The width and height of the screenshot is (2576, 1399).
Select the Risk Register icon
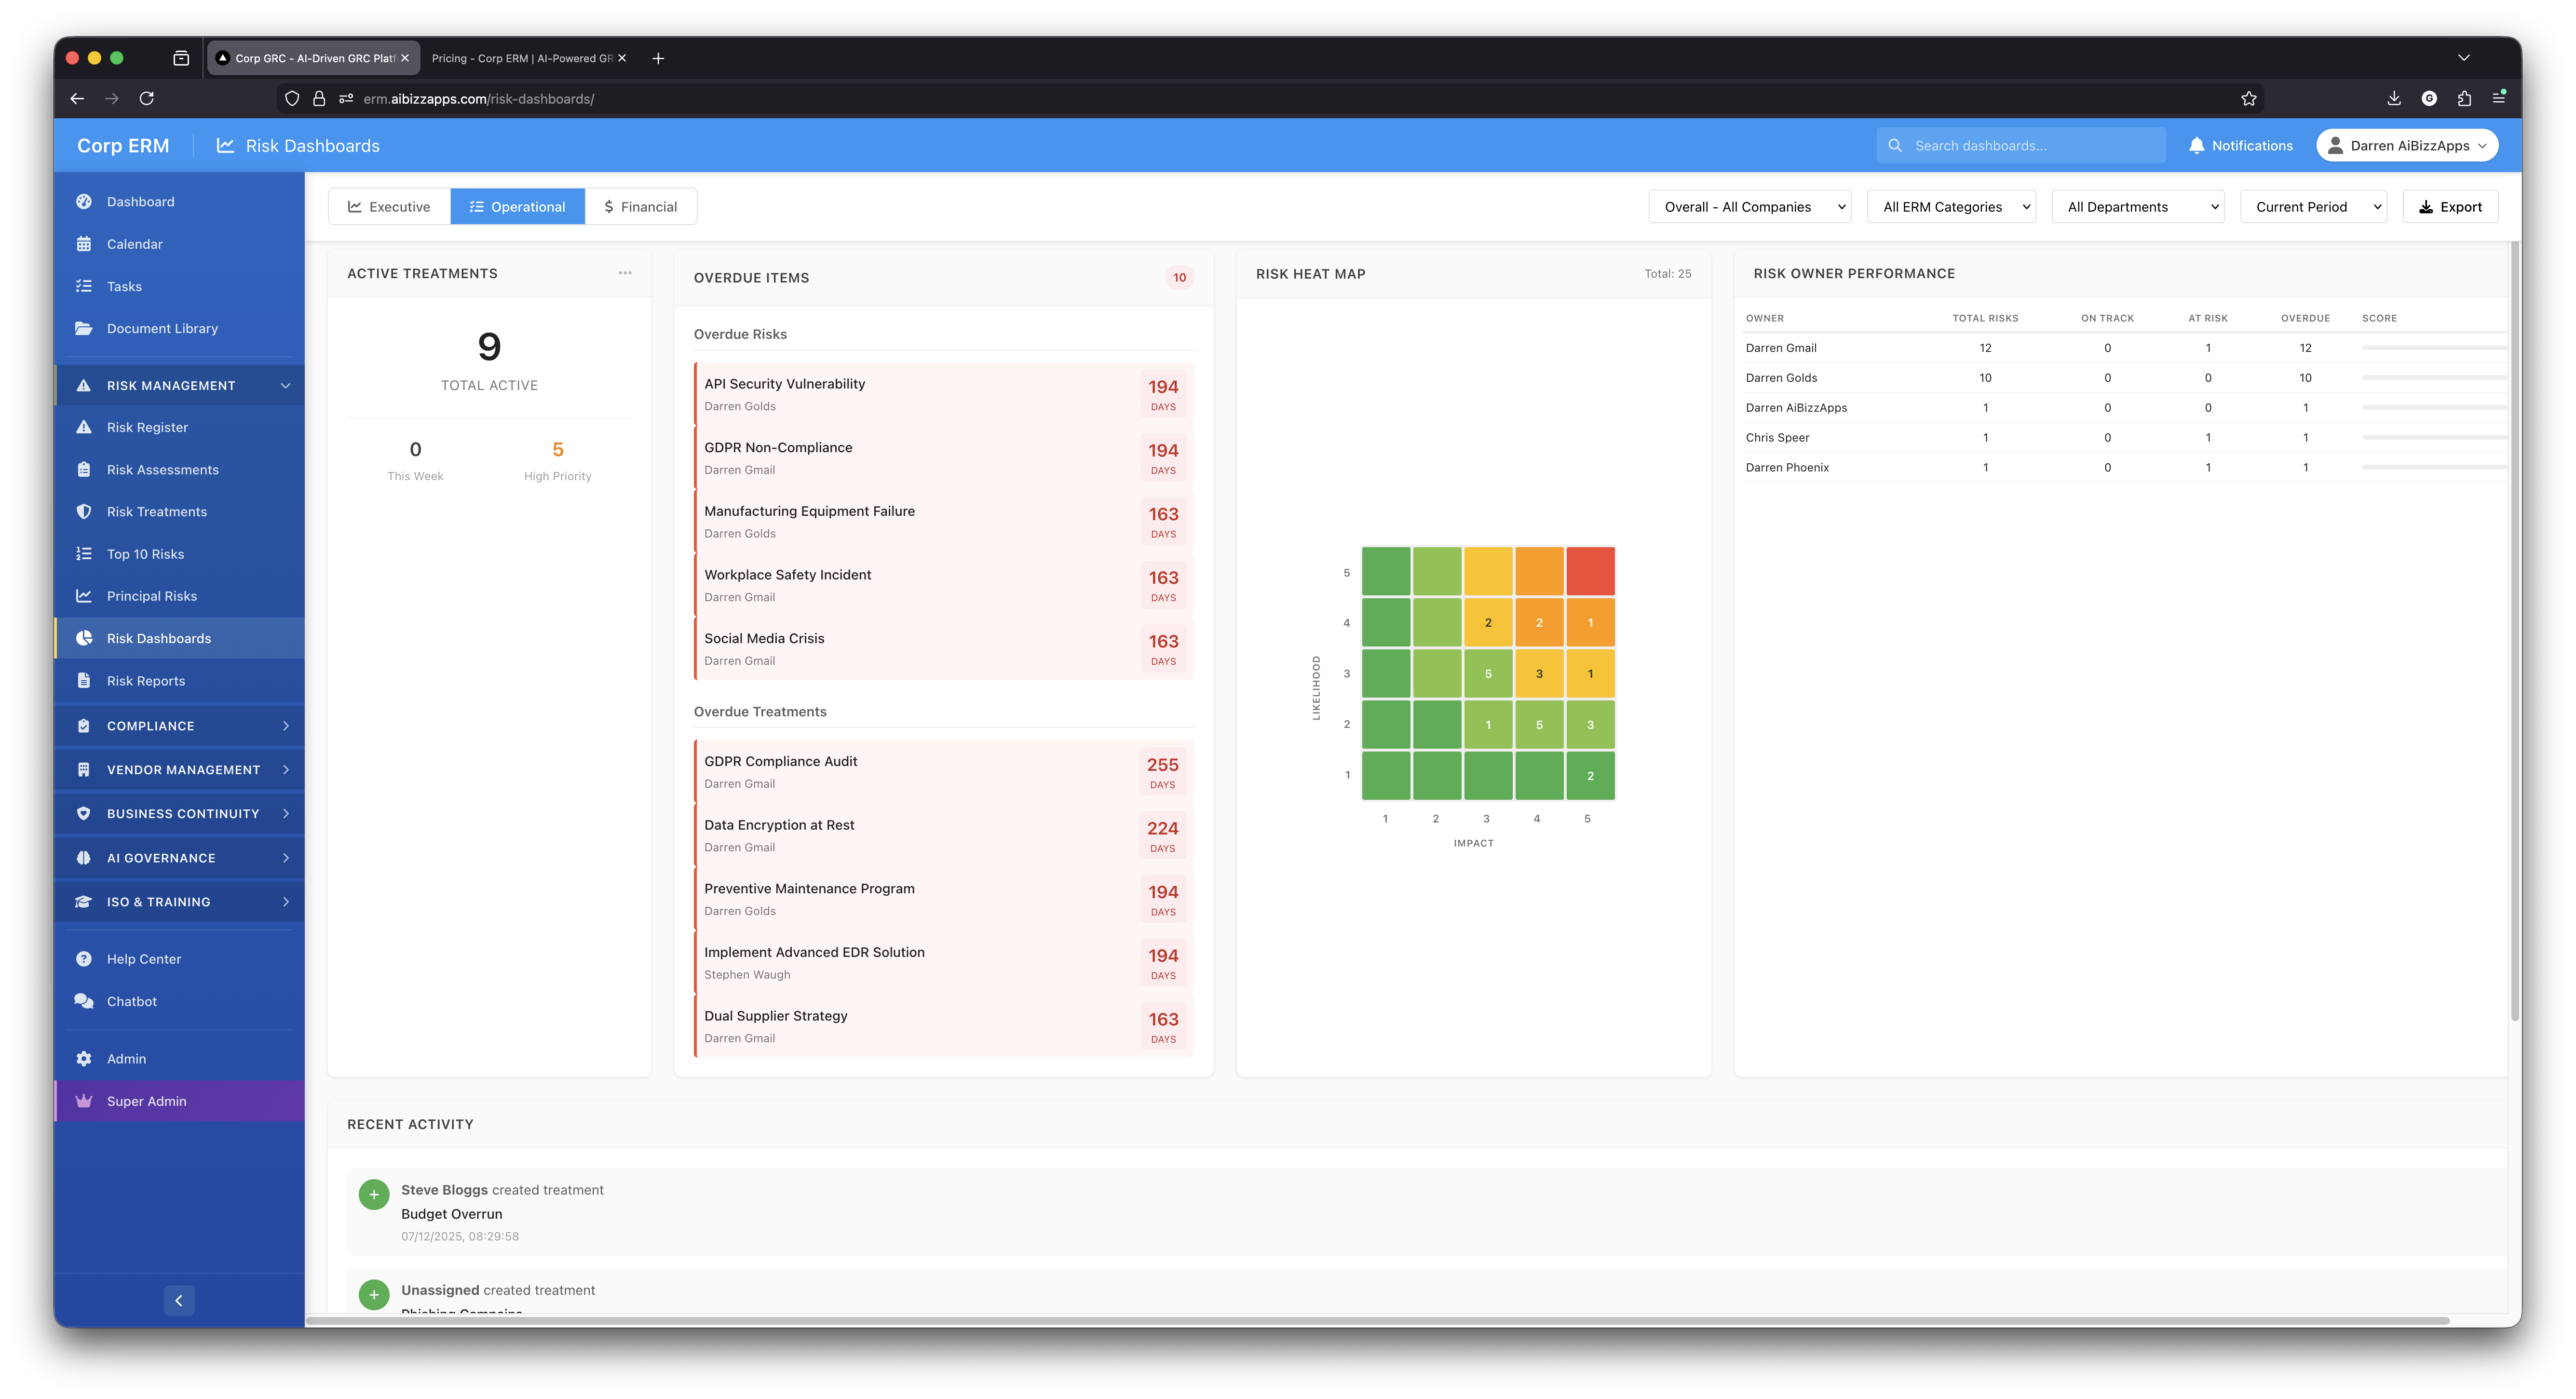point(85,427)
